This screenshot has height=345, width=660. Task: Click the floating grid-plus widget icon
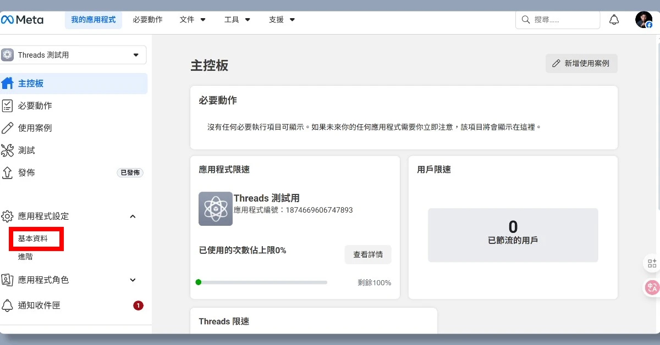tap(652, 263)
